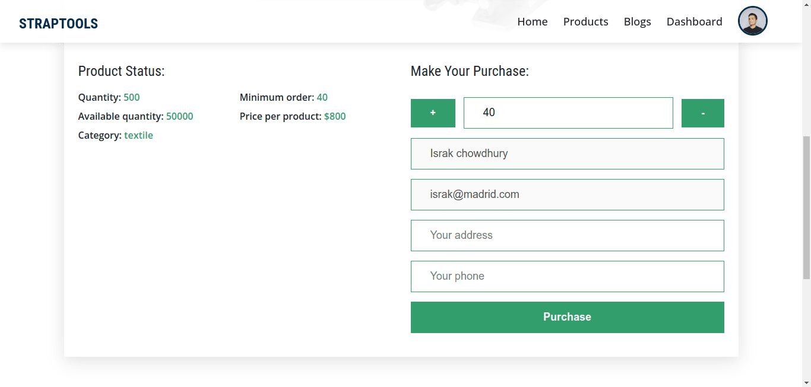Focus the quantity field showing 40
The width and height of the screenshot is (811, 387).
point(568,113)
